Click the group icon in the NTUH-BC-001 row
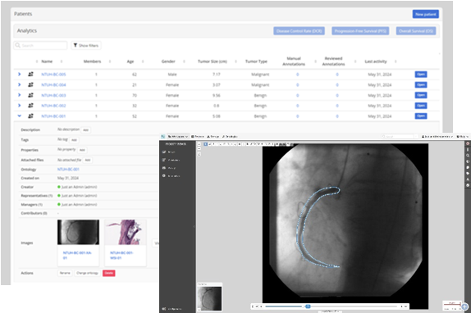471x313 pixels. tap(30, 116)
